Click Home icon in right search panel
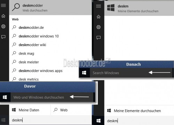Image resolution: width=174 pixels, height=125 pixels. pyautogui.click(x=98, y=17)
